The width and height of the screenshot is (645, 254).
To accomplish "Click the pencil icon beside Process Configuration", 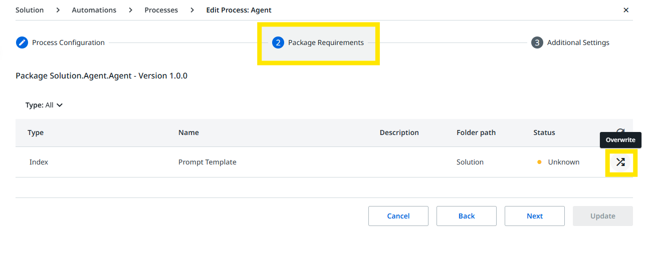I will (x=22, y=42).
